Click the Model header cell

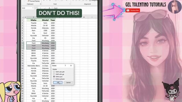coord(45,20)
